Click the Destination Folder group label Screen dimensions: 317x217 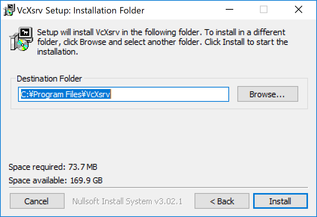[x=50, y=79]
